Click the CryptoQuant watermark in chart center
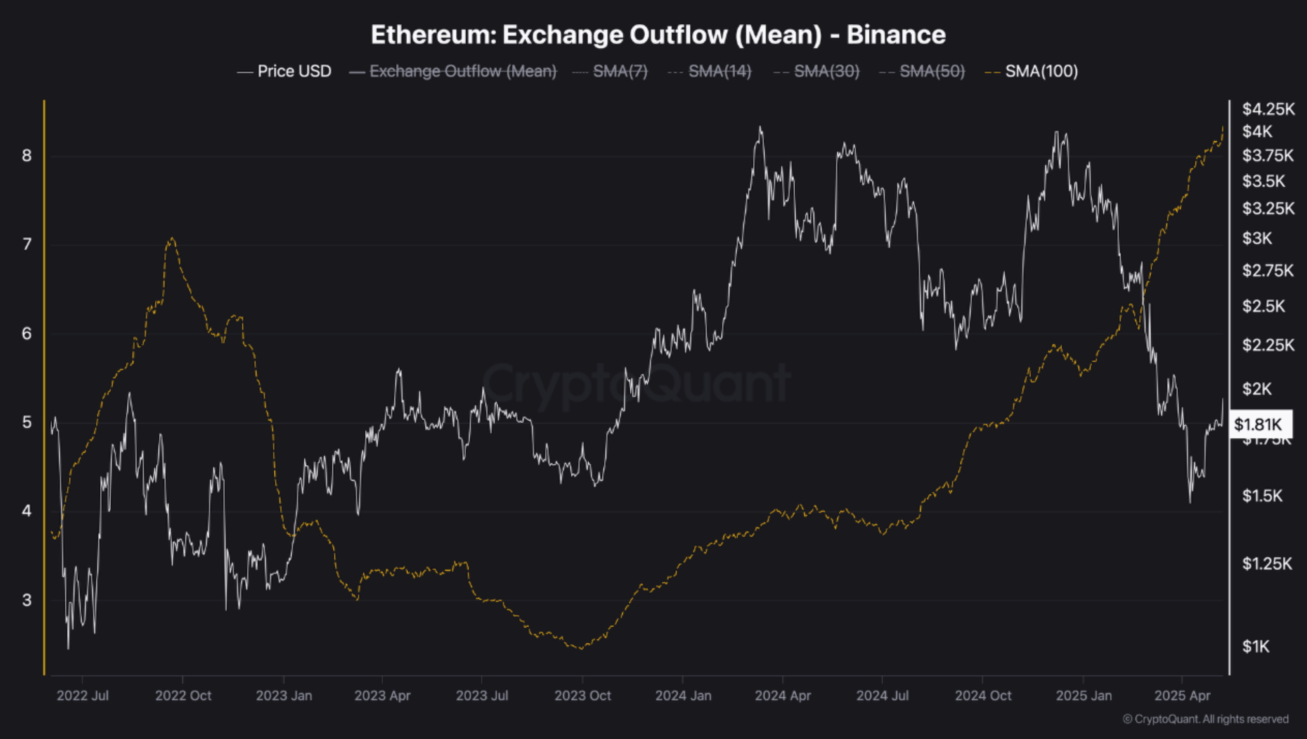1307x739 pixels. pyautogui.click(x=636, y=383)
